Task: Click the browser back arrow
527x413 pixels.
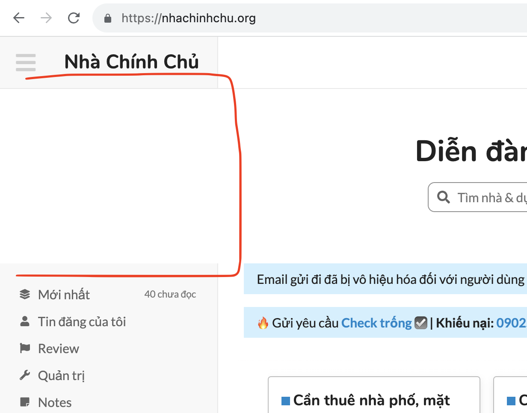Action: pos(19,18)
